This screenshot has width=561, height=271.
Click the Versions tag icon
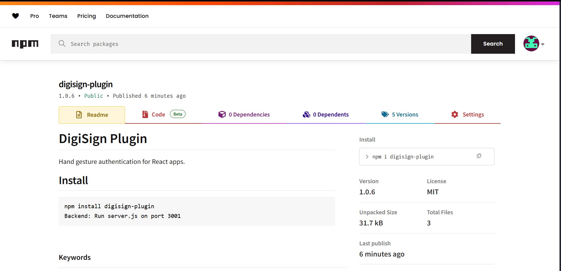385,114
